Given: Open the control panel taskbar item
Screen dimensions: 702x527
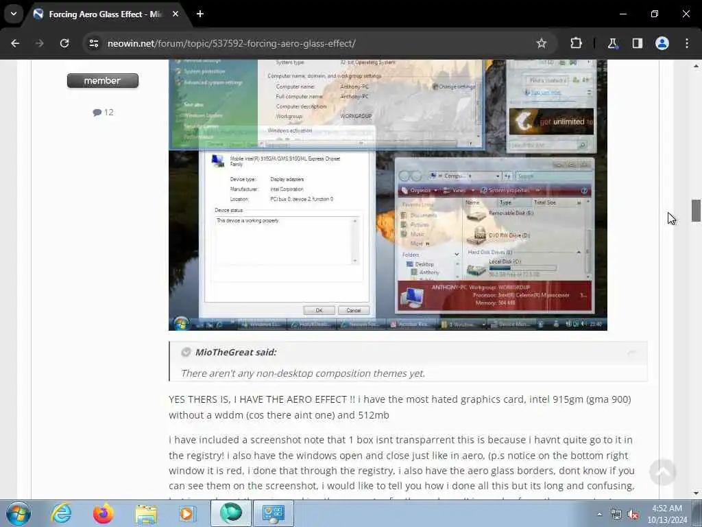Looking at the screenshot, I should (274, 513).
